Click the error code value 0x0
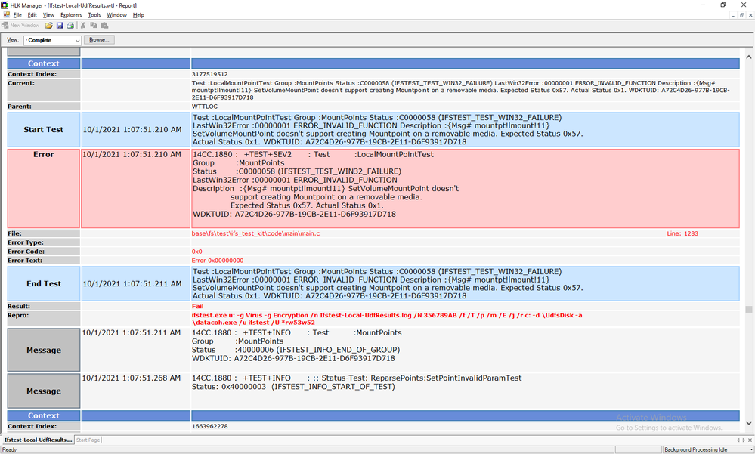755x454 pixels. click(197, 252)
